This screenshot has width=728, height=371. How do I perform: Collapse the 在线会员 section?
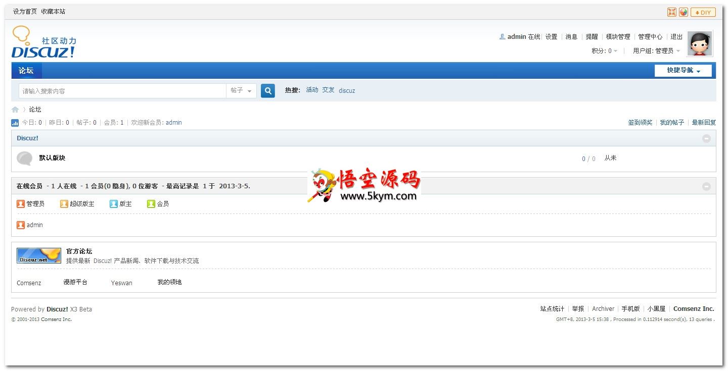(707, 186)
